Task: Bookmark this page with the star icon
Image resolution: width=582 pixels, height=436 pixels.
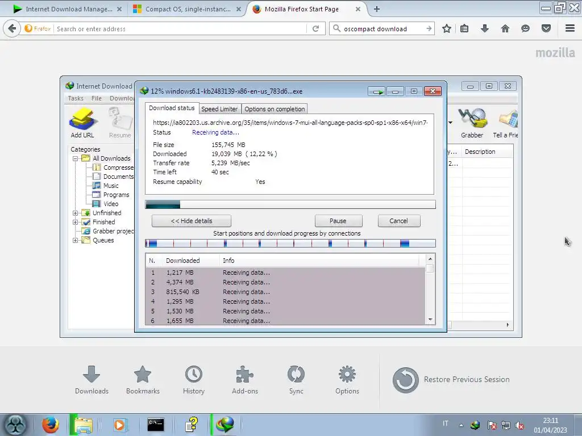Action: (x=447, y=28)
